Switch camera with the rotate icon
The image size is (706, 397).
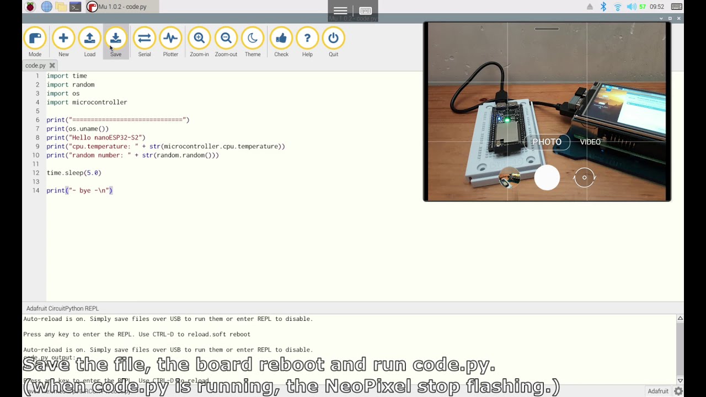[584, 178]
